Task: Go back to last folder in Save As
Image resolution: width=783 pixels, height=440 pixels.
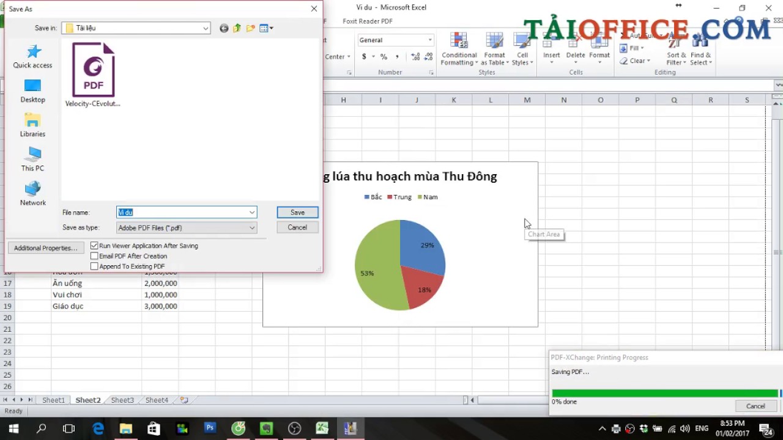Action: click(224, 28)
